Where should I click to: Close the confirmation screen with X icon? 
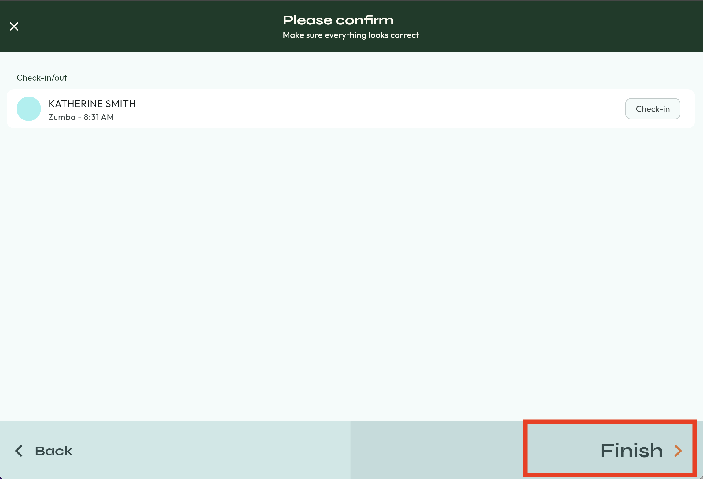[14, 26]
